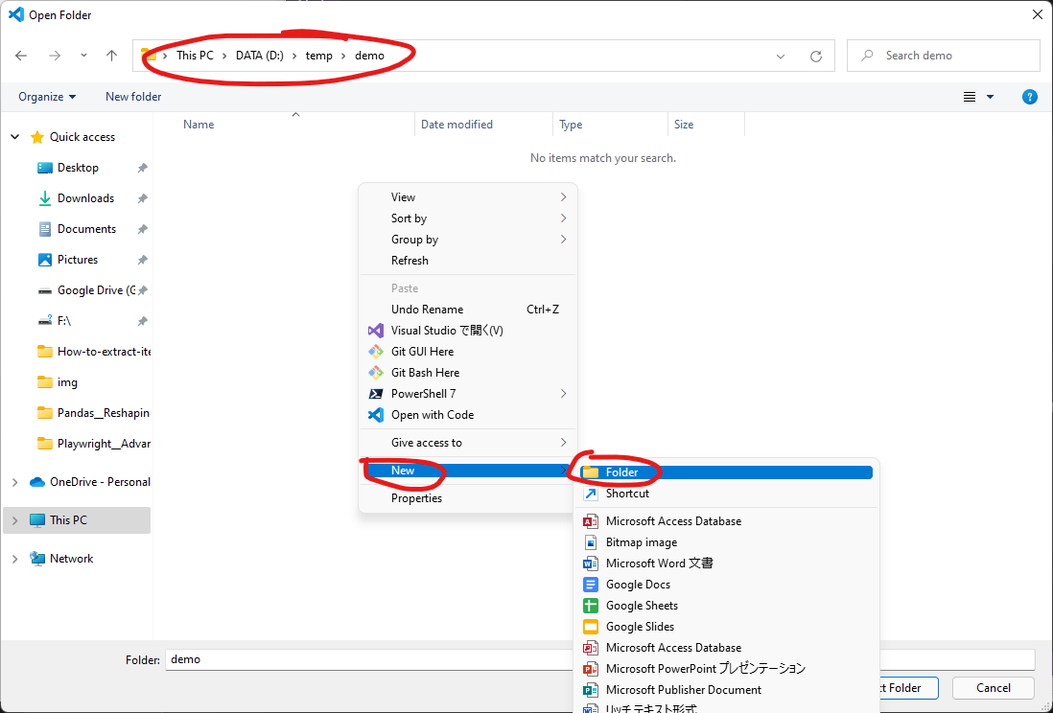
Task: Select Google Docs from the New submenu
Action: pos(639,584)
